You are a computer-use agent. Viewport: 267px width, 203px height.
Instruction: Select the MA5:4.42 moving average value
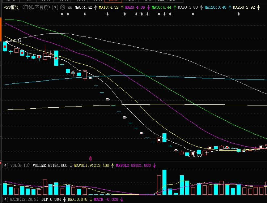click(84, 8)
